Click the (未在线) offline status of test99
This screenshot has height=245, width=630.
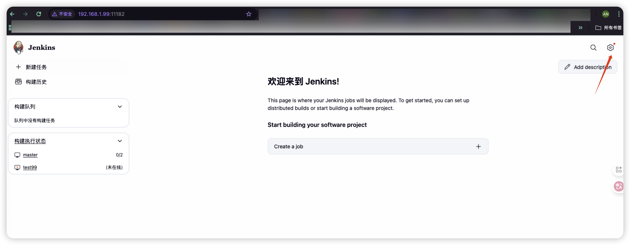[114, 168]
